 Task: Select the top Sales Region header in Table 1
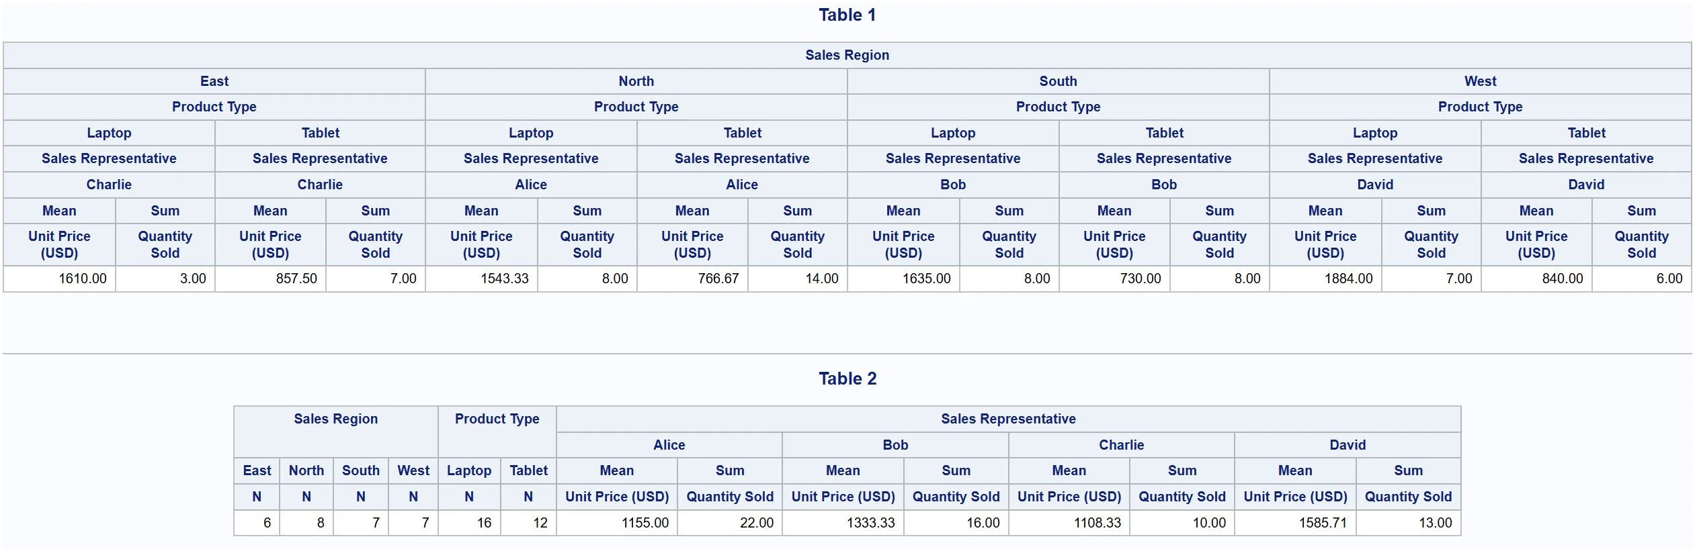pos(847,55)
